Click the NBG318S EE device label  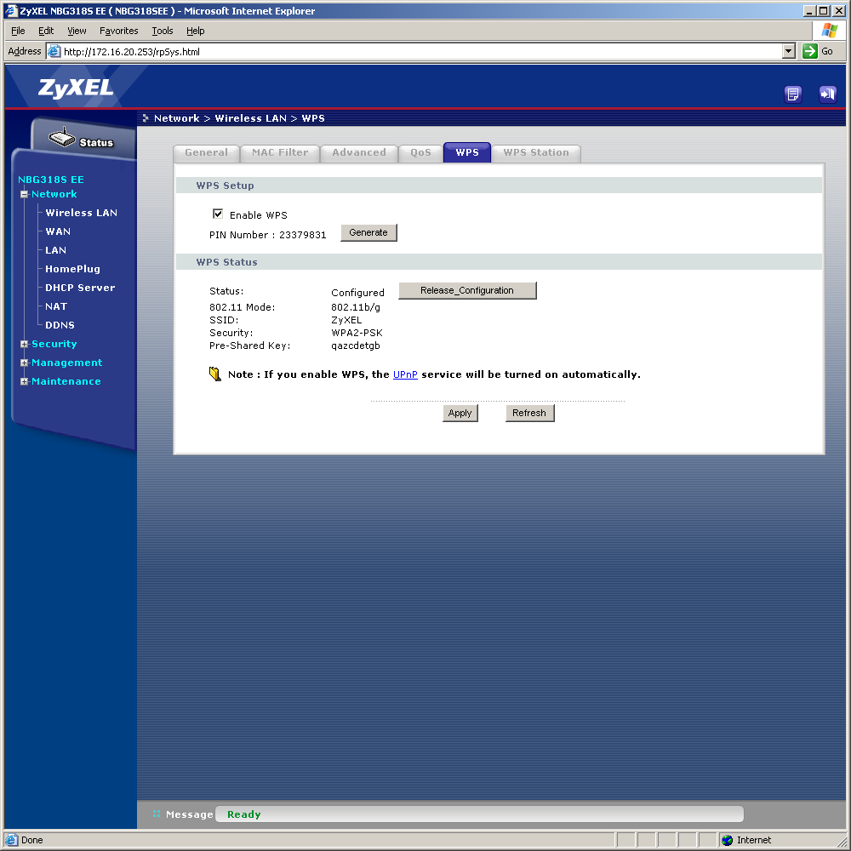pos(51,180)
